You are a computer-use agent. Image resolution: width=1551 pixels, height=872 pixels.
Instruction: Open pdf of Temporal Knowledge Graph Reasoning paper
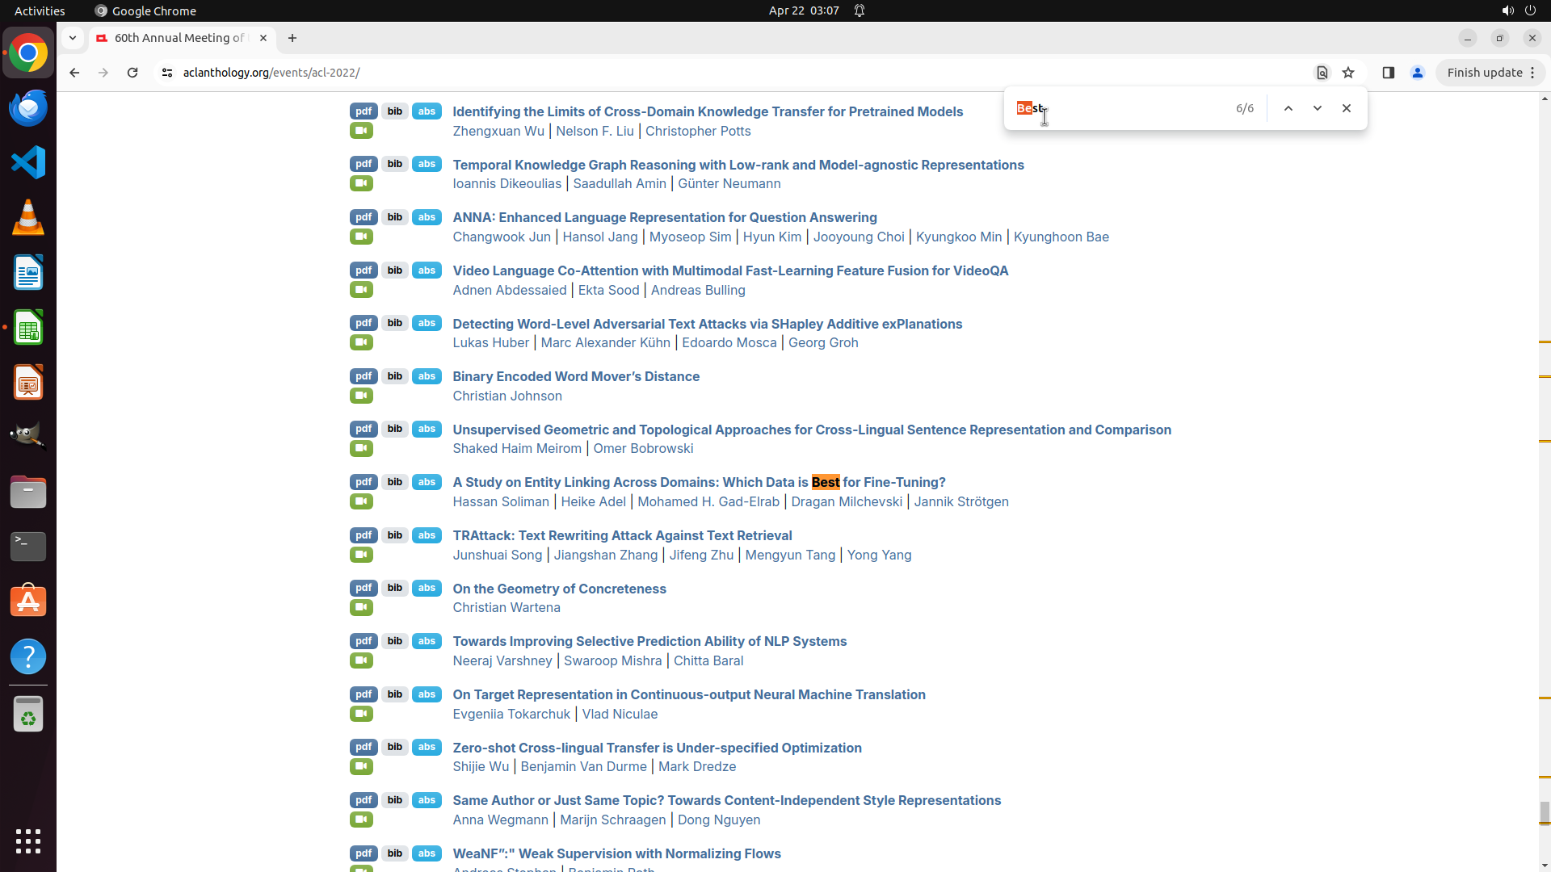[x=364, y=164]
